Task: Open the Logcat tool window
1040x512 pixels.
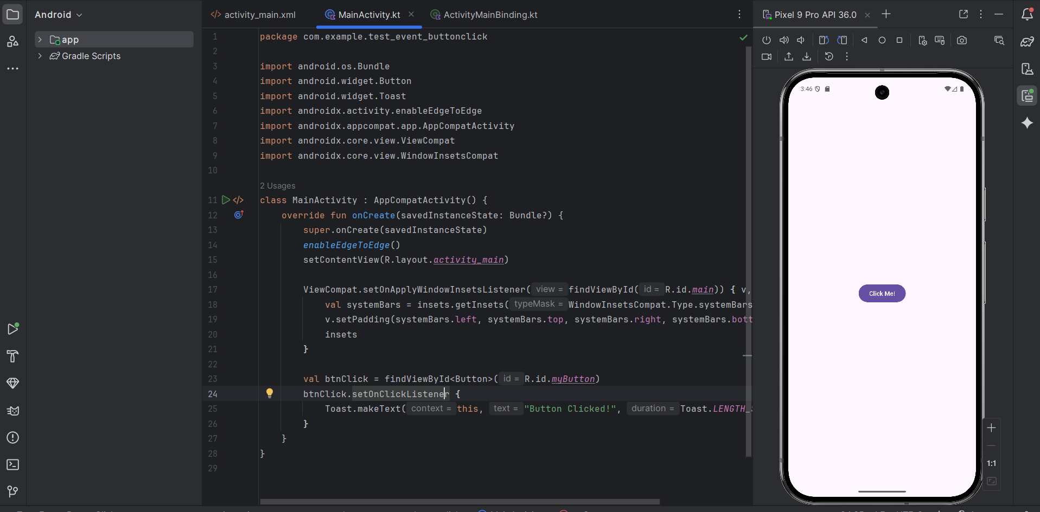Action: click(12, 411)
